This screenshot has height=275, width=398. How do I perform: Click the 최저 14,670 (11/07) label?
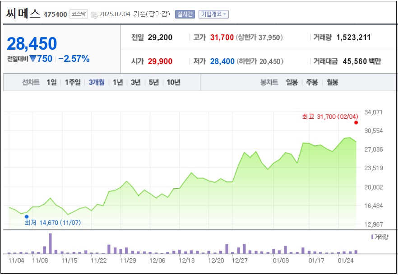click(52, 223)
